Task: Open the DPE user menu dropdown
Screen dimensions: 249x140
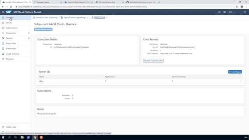Action: [231, 12]
